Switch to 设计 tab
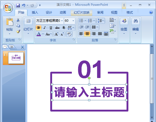 coord(49,13)
